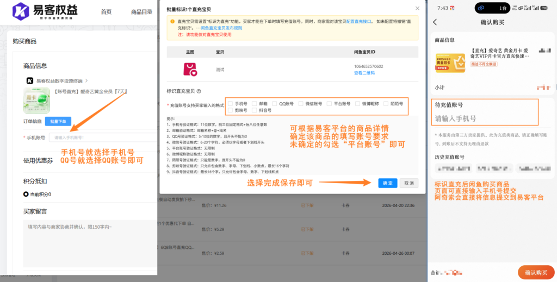Open the 爱奇艺 周卡 product thumbnail
The width and height of the screenshot is (557, 282).
(36, 101)
